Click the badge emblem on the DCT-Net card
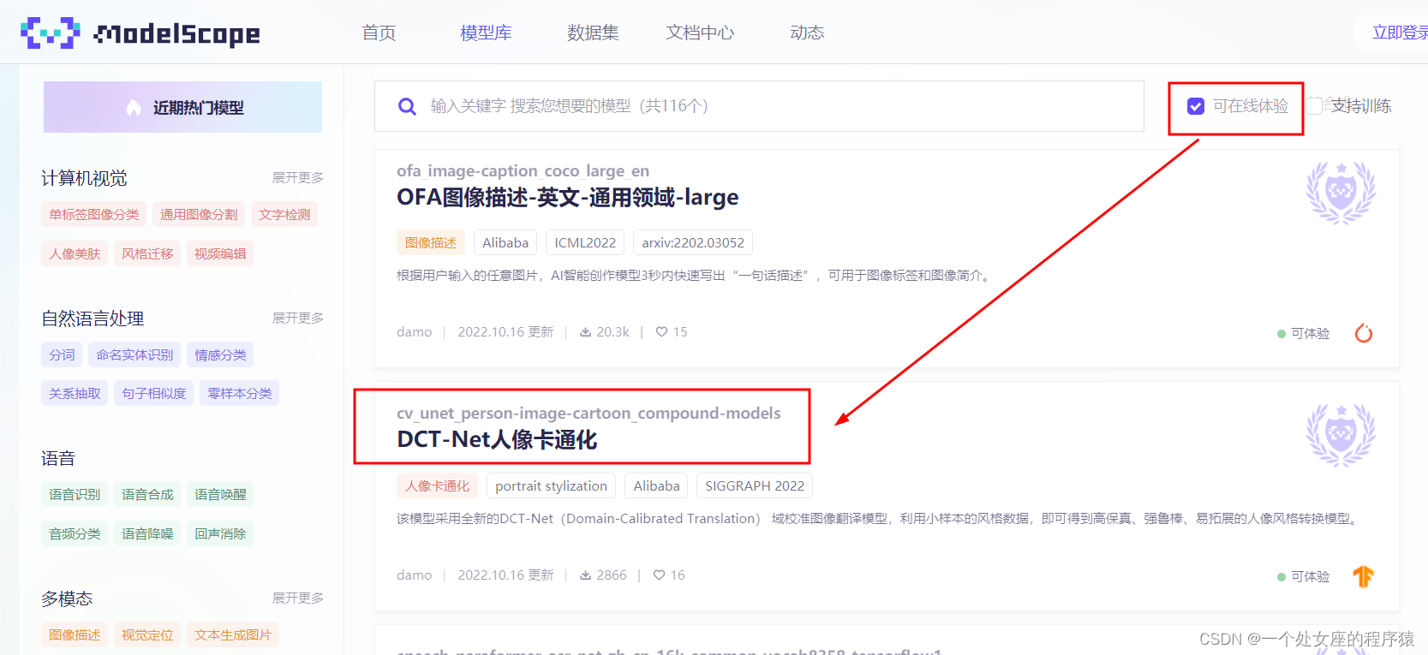The width and height of the screenshot is (1428, 655). point(1341,435)
